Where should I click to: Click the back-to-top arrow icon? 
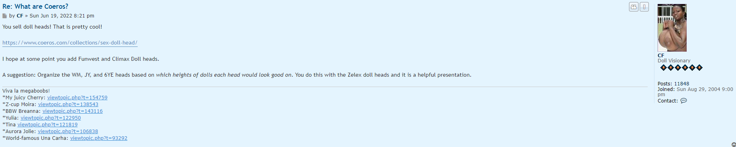[734, 145]
